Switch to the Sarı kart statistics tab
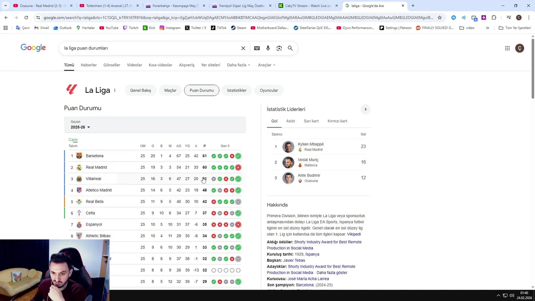The image size is (535, 301). [x=311, y=121]
